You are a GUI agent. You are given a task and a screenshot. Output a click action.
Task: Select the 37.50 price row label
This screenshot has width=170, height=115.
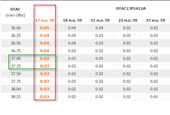[x=16, y=74]
